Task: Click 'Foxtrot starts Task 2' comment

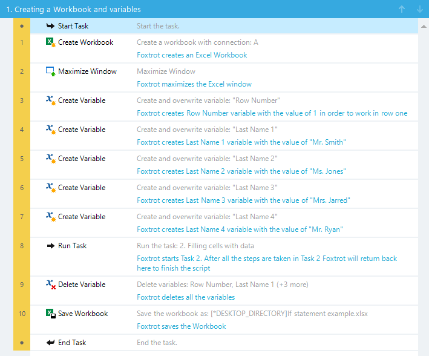Action: (267, 263)
